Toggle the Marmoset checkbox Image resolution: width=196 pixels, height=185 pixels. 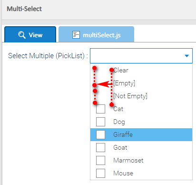pos(100,160)
